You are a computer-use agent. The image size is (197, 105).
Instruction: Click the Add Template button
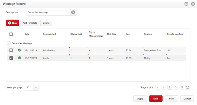click(30, 23)
